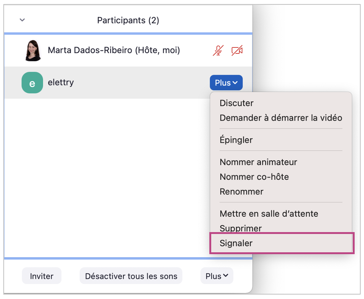Open the blue Plus dropdown for elettry

[226, 83]
